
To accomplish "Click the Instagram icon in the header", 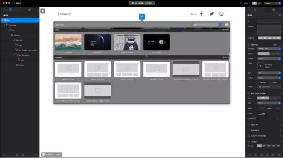I will pos(222,14).
